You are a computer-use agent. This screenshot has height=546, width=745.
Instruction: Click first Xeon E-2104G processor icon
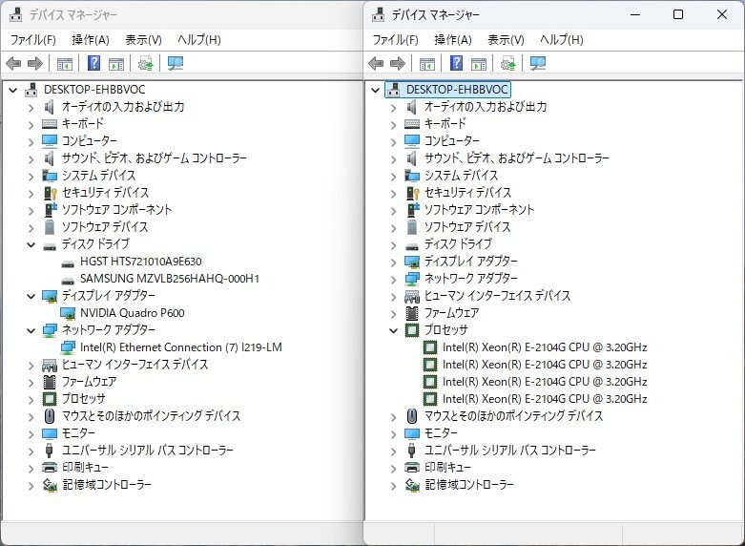click(x=430, y=347)
